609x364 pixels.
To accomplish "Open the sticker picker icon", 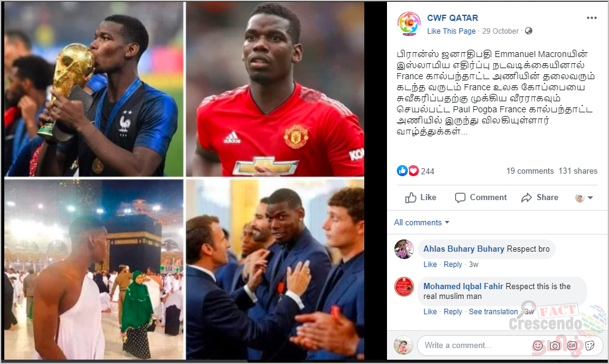I will point(589,346).
